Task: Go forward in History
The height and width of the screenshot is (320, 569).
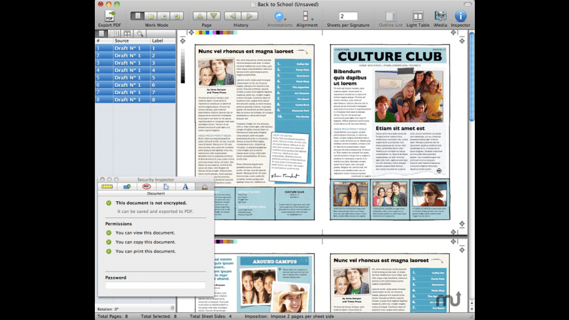Action: (x=249, y=16)
